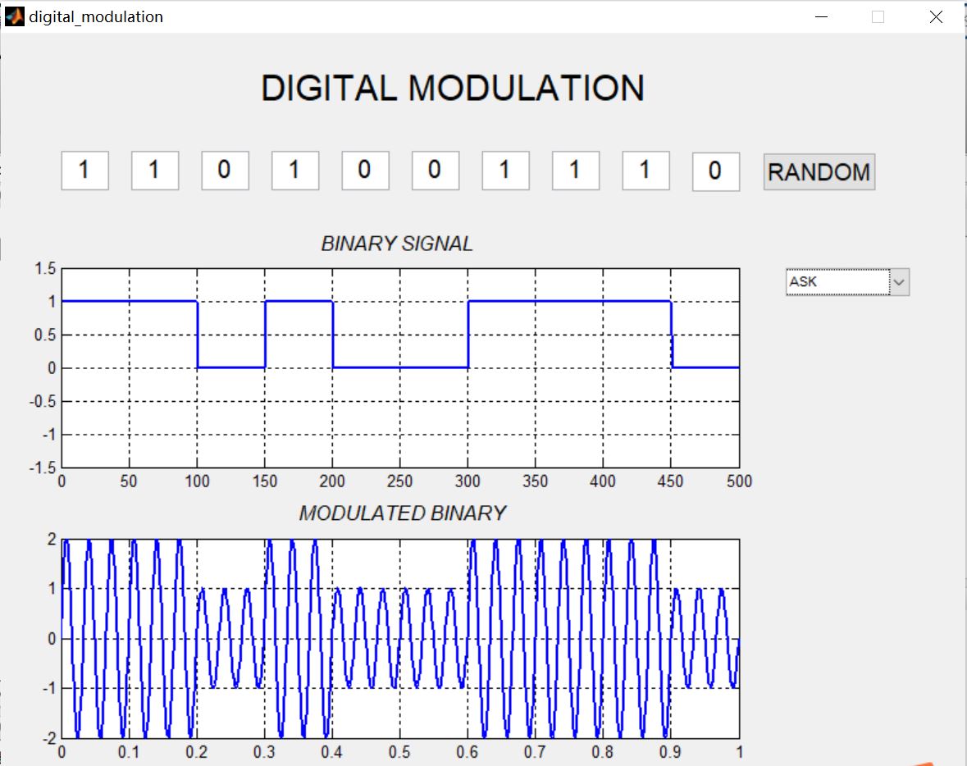Click the digital_modulation window title text
Image resolution: width=967 pixels, height=766 pixels.
[x=96, y=16]
